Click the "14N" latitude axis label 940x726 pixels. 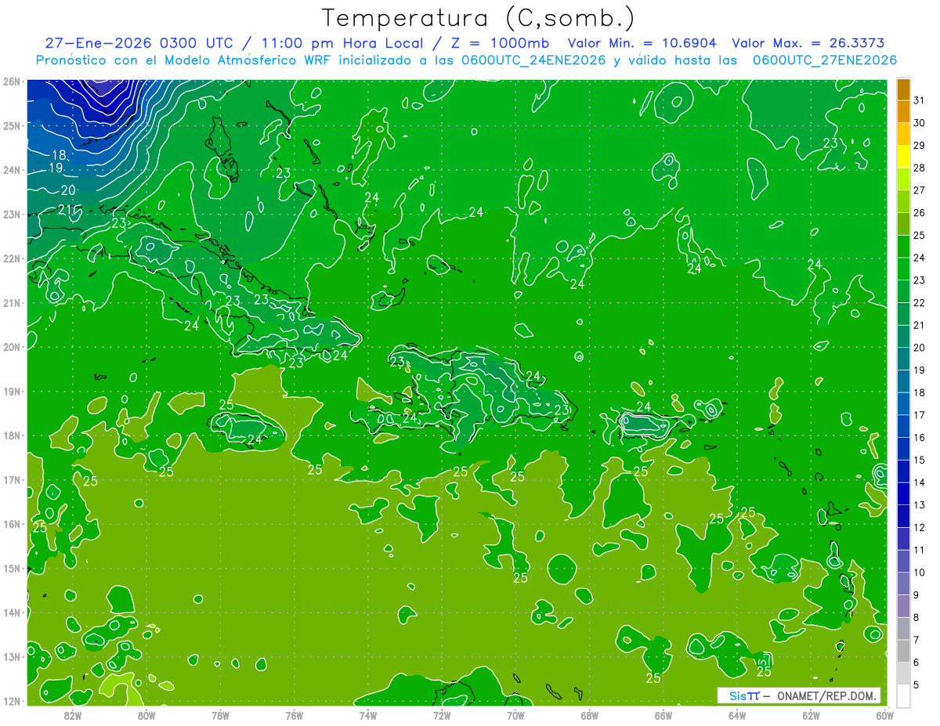click(12, 612)
